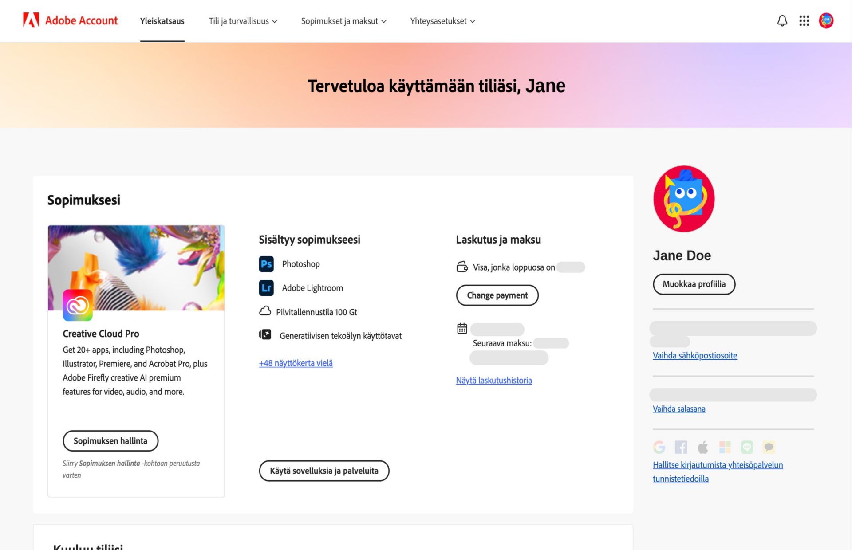Open the notifications bell
Screen dimensions: 852x550
pos(782,20)
